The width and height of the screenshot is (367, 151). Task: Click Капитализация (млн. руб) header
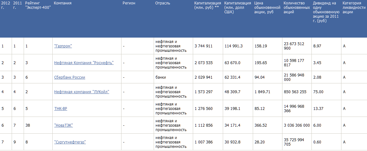coord(208,5)
